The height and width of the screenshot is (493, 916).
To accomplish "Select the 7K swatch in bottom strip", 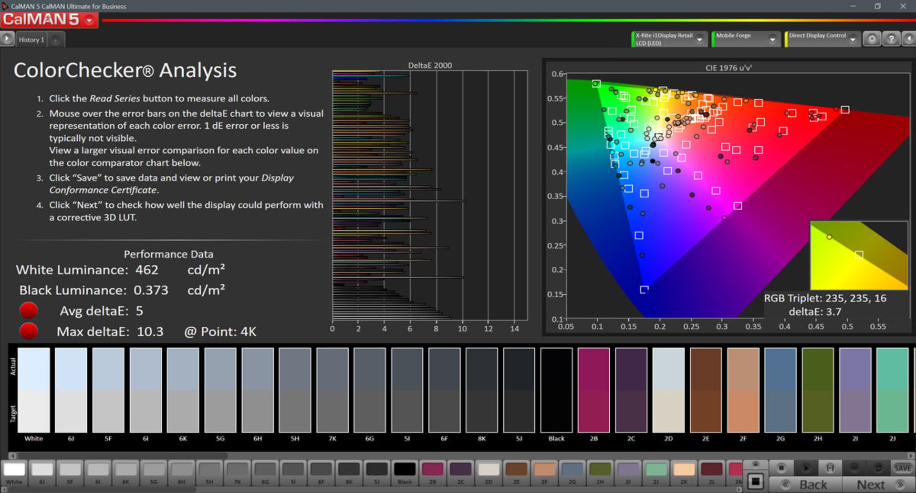I will click(x=238, y=473).
